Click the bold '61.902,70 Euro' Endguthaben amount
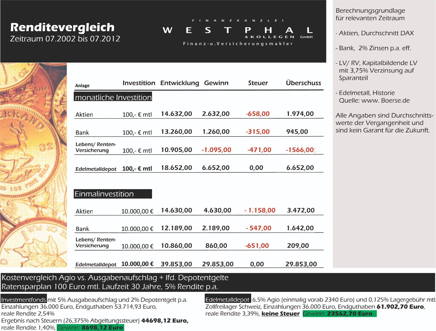This screenshot has width=436, height=331. [x=400, y=307]
